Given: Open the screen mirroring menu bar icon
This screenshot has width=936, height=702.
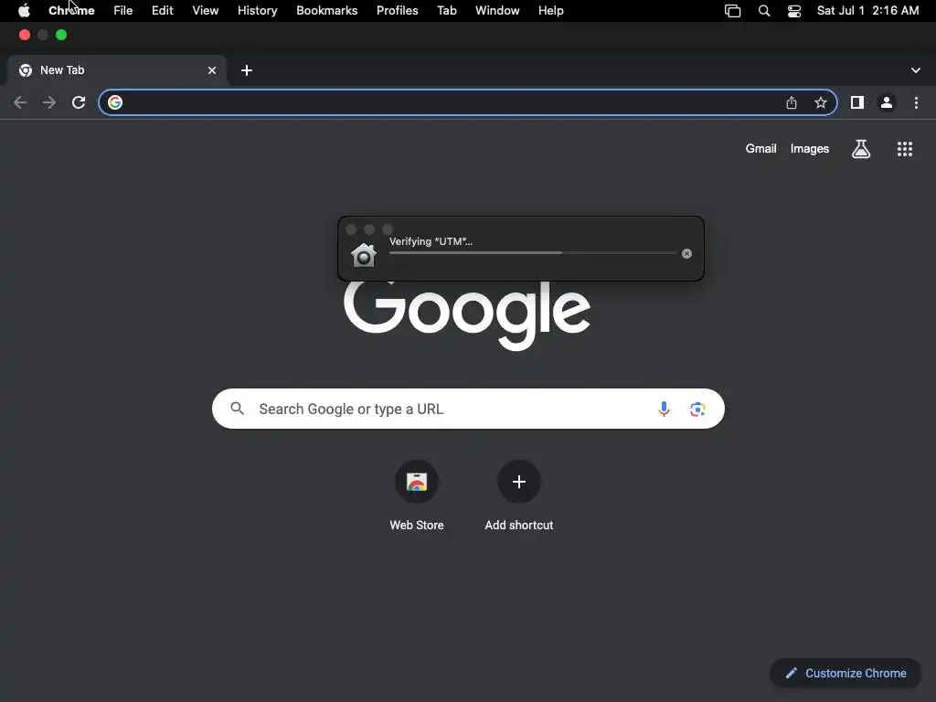Looking at the screenshot, I should point(732,11).
